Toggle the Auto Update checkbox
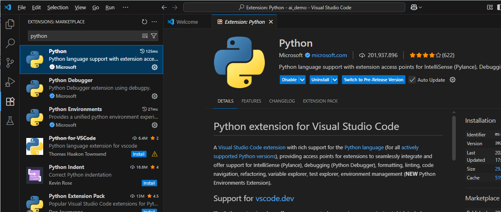This screenshot has width=501, height=212. pyautogui.click(x=412, y=80)
